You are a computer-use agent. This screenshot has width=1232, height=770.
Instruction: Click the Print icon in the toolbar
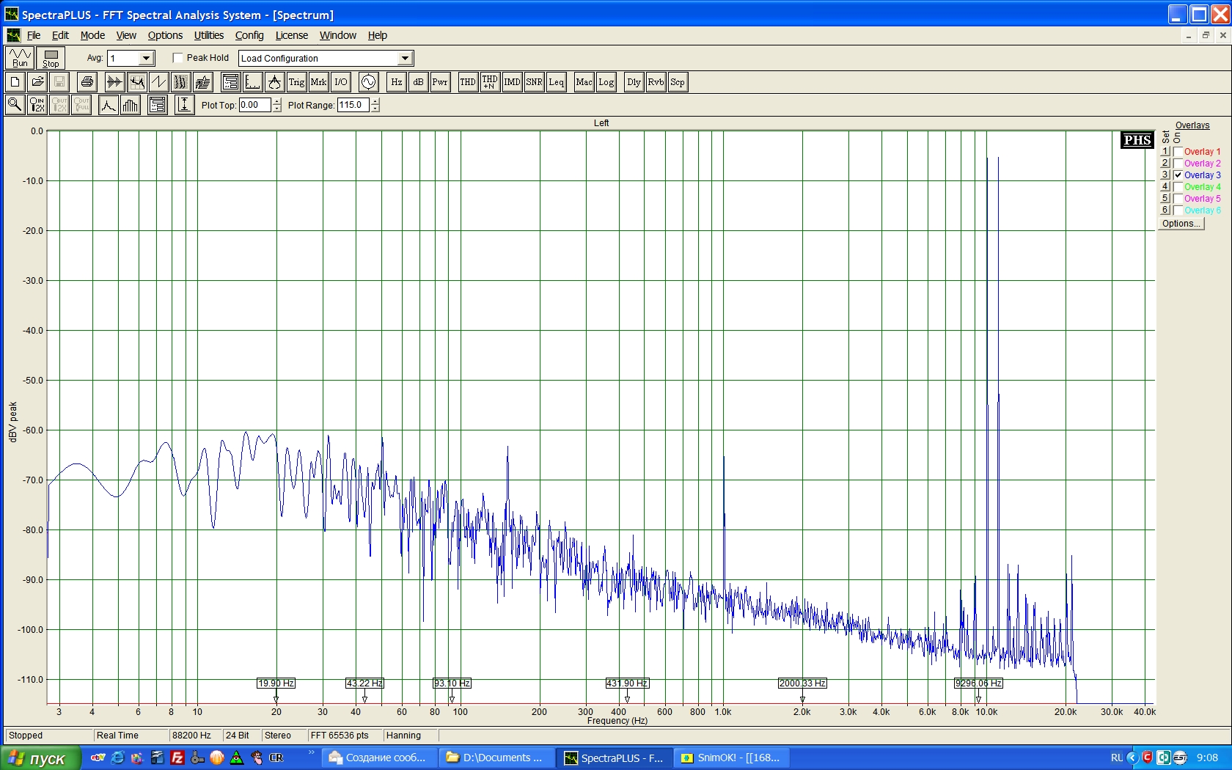point(87,82)
